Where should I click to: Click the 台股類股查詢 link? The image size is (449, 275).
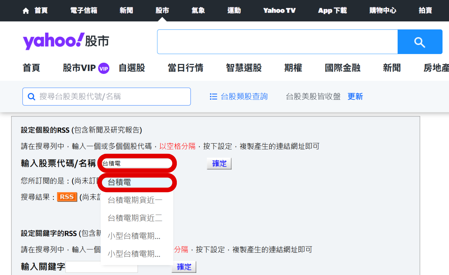[x=244, y=96]
